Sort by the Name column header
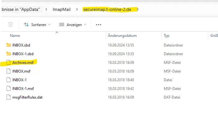This screenshot has height=115, width=218. (x=15, y=36)
